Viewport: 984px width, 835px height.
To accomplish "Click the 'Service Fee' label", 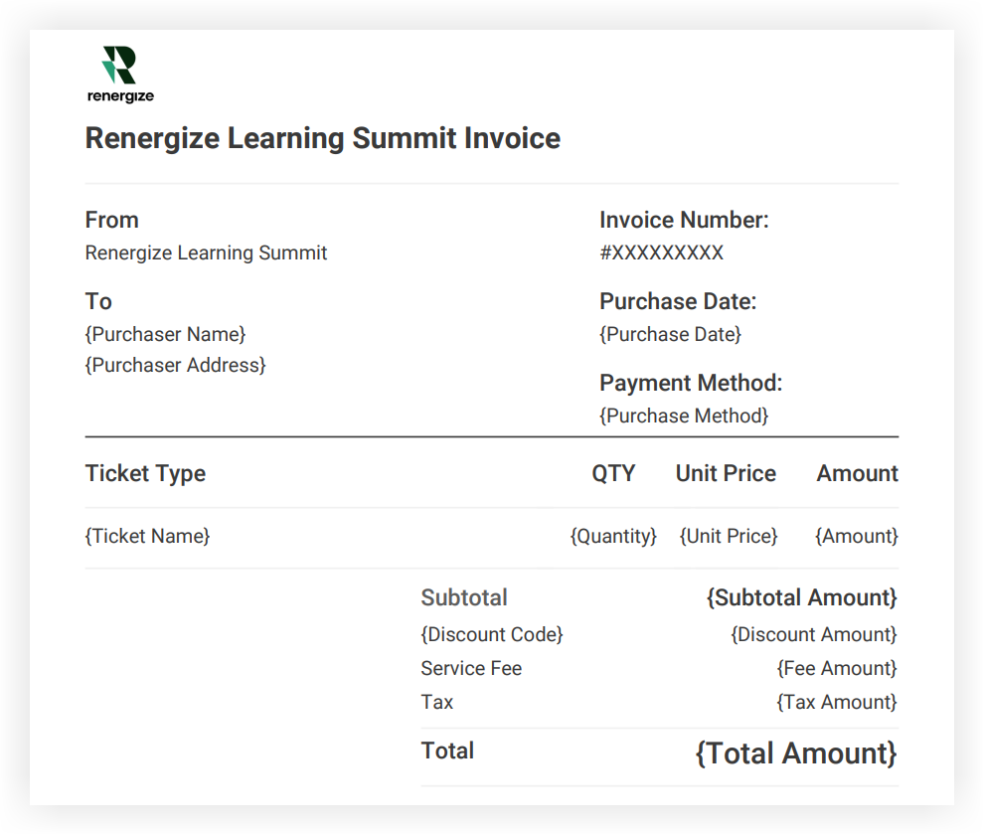I will pyautogui.click(x=471, y=668).
